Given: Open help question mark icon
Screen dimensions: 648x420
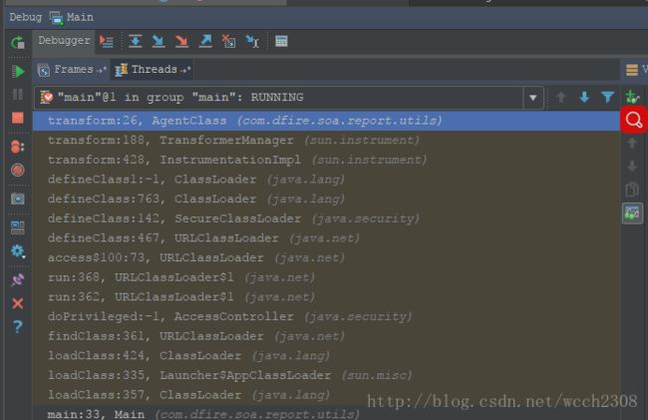Looking at the screenshot, I should [18, 326].
